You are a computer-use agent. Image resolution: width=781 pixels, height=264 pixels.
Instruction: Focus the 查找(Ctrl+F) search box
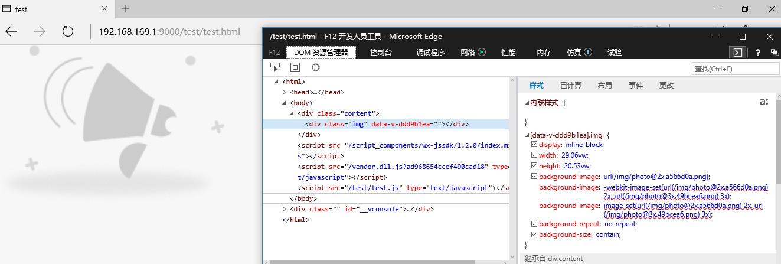[736, 69]
